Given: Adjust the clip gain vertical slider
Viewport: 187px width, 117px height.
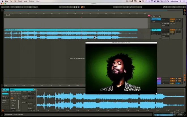Looking at the screenshot, I should tap(19, 104).
